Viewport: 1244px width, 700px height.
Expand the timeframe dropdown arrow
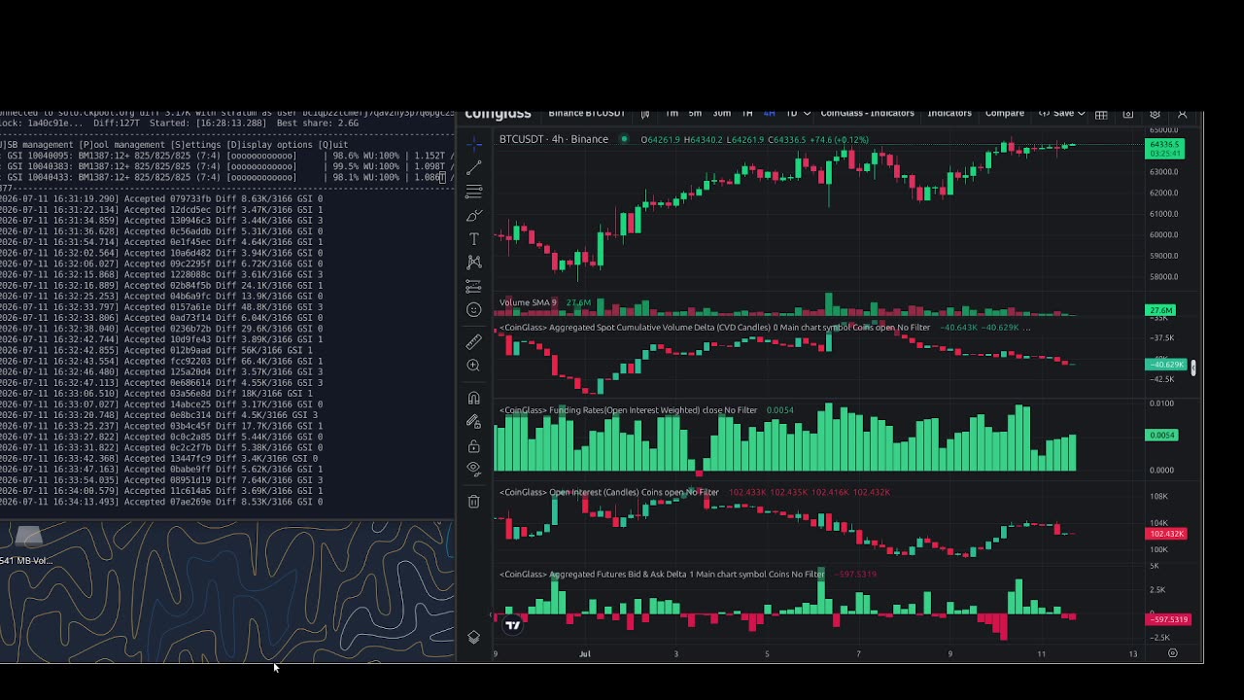[809, 114]
